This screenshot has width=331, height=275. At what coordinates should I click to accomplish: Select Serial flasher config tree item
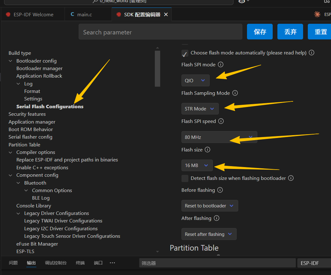[x=30, y=137]
